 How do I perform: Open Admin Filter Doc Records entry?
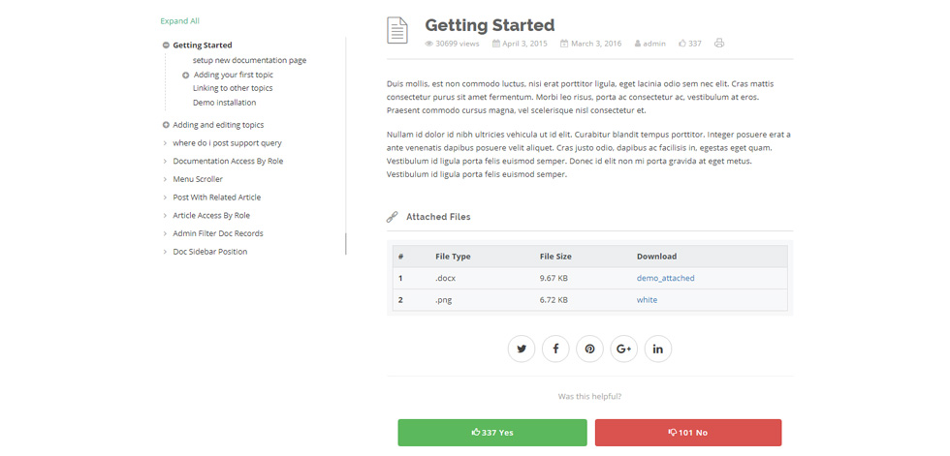point(218,233)
